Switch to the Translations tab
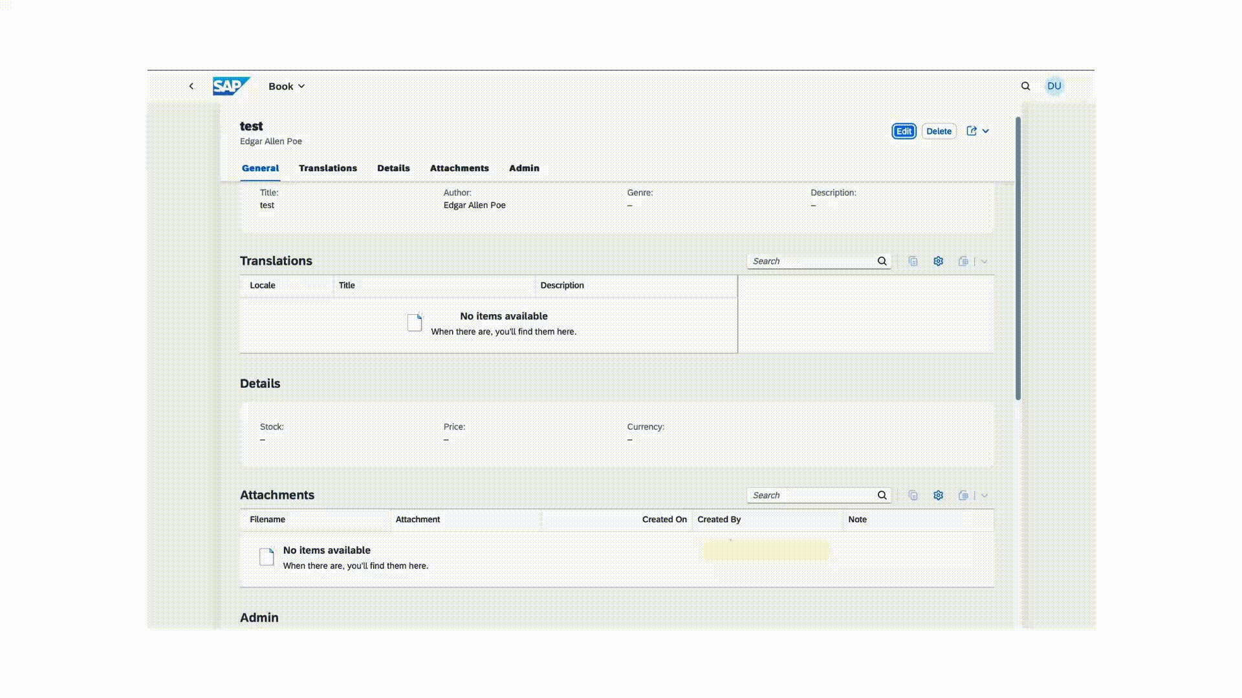Screen dimensions: 1242x698 (x=328, y=168)
